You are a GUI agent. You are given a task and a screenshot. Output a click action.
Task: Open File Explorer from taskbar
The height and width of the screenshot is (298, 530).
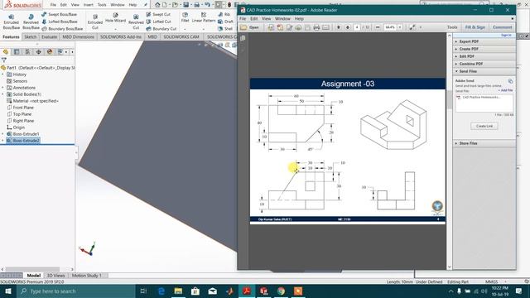pos(178,291)
